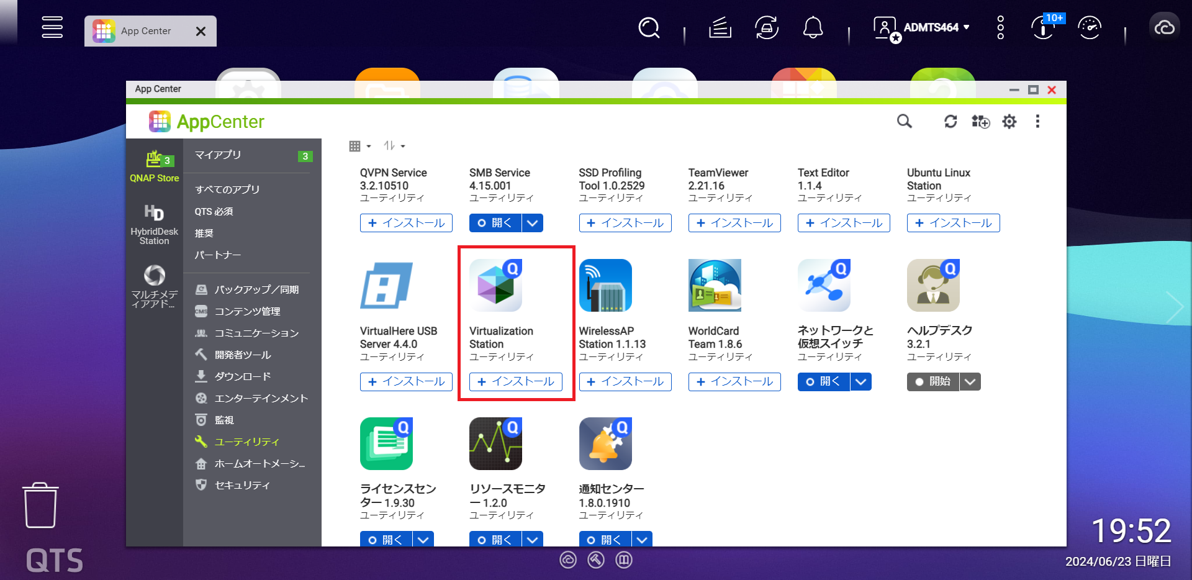Open App Center vertical dots menu

point(1037,121)
